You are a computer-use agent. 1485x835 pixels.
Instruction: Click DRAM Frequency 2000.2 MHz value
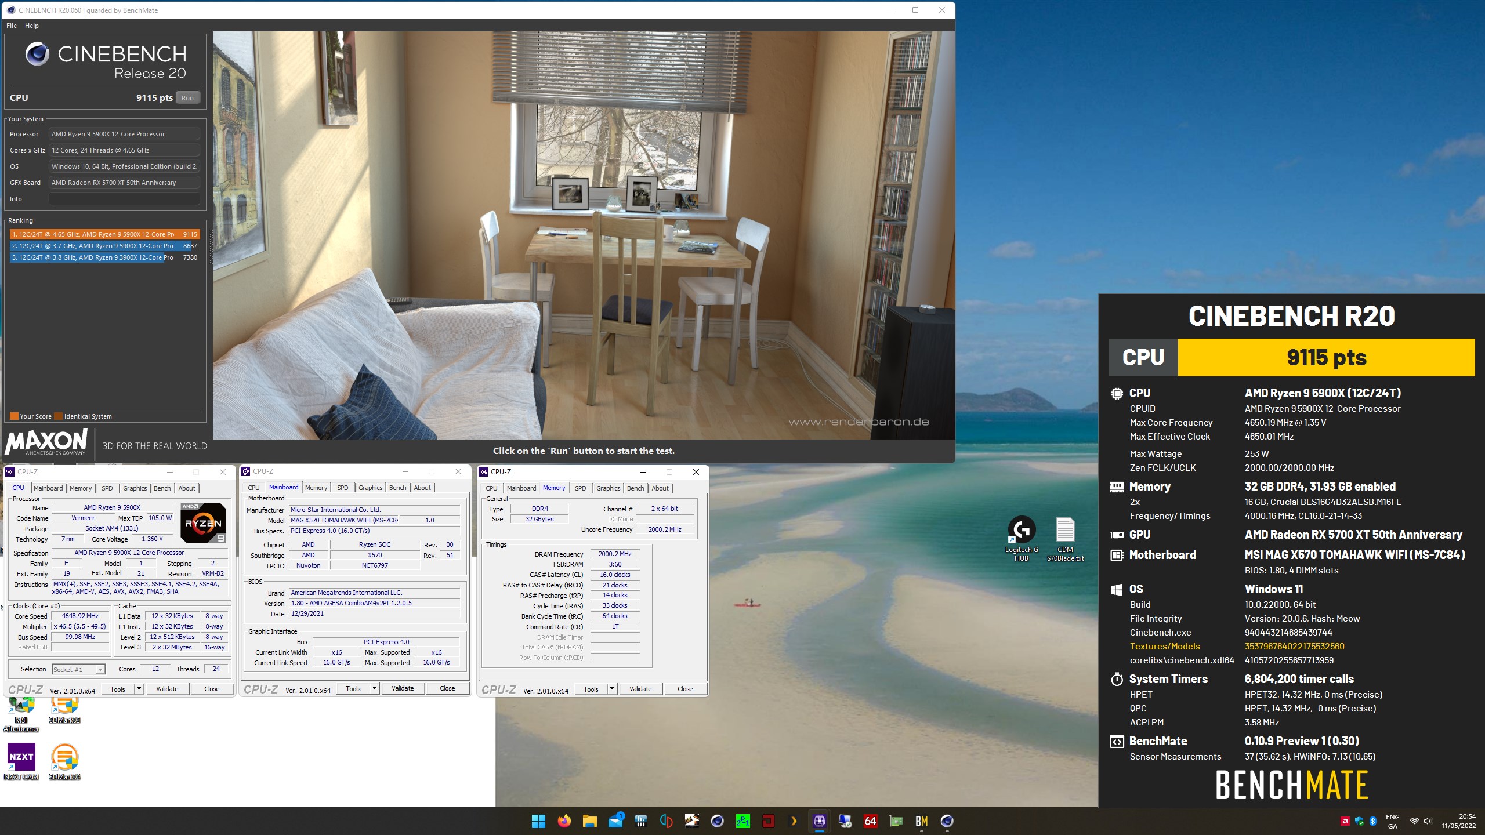(x=615, y=554)
